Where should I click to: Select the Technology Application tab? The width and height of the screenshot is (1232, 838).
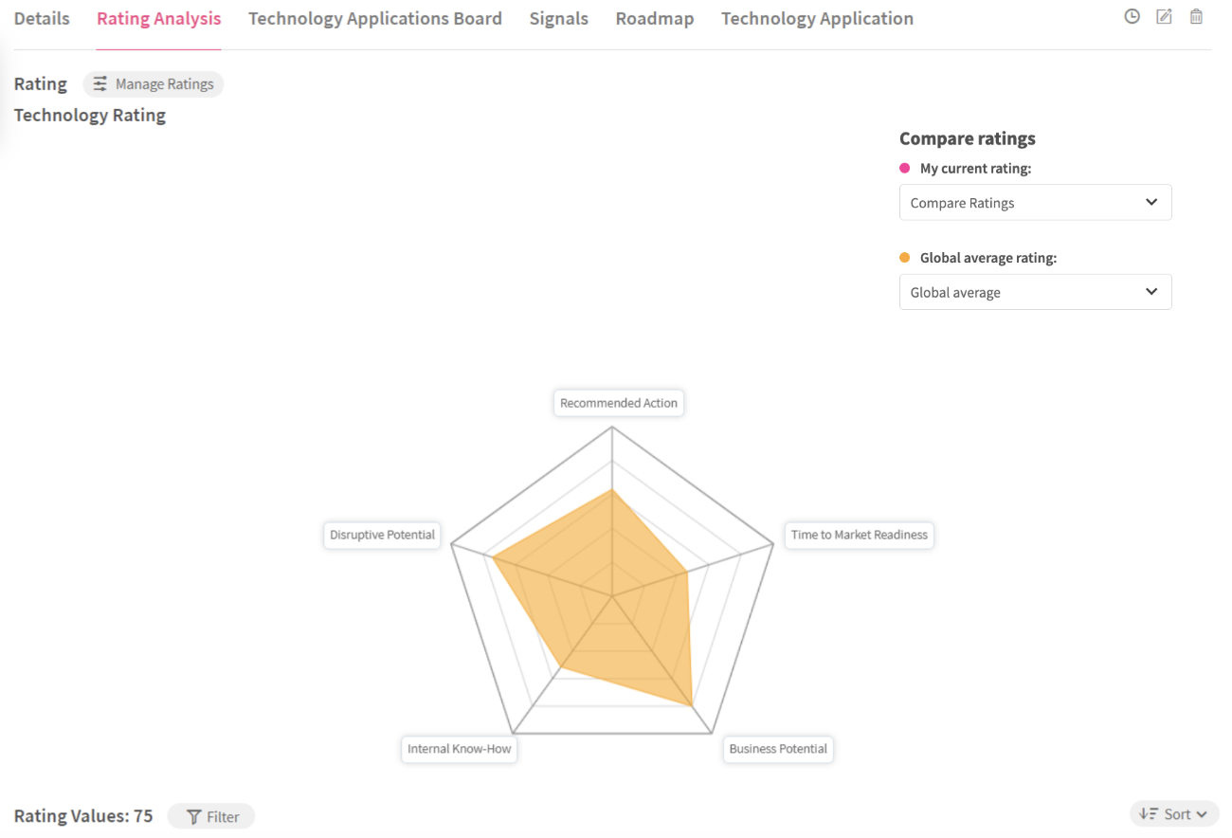click(x=817, y=19)
